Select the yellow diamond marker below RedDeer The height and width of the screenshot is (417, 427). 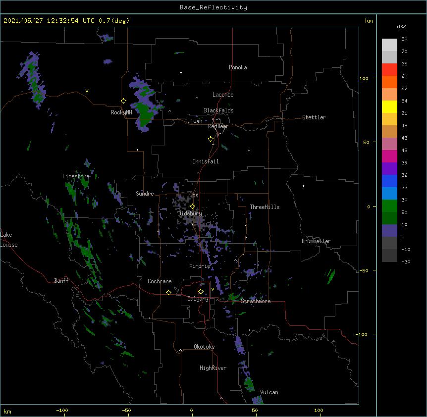[211, 139]
